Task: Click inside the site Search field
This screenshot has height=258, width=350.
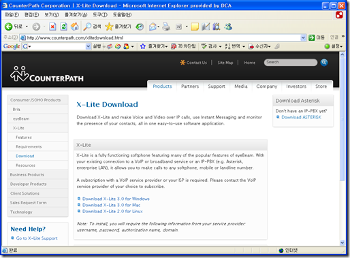Action: 291,63
